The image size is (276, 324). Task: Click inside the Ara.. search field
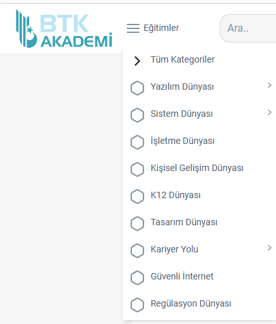[248, 28]
